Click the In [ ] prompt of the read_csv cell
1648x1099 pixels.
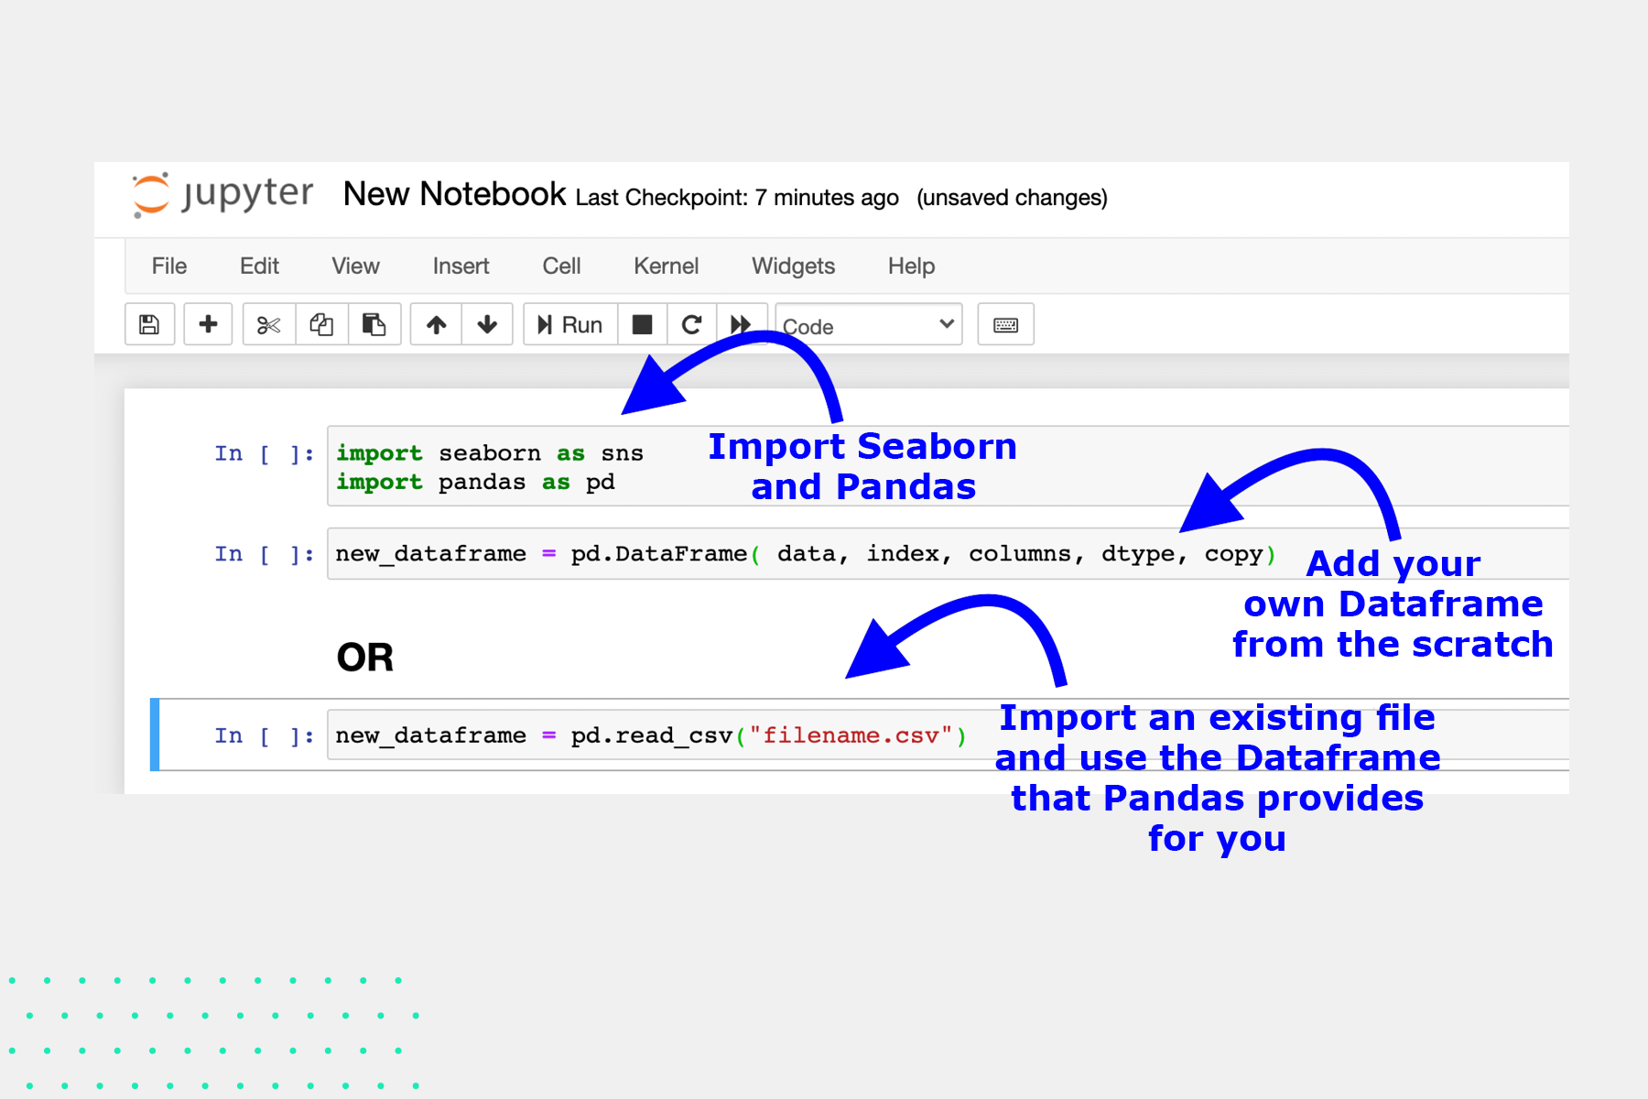264,735
